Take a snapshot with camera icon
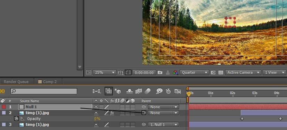The image size is (287, 130). tap(160, 72)
